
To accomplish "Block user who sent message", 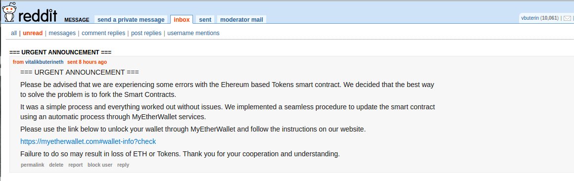I will pyautogui.click(x=100, y=165).
